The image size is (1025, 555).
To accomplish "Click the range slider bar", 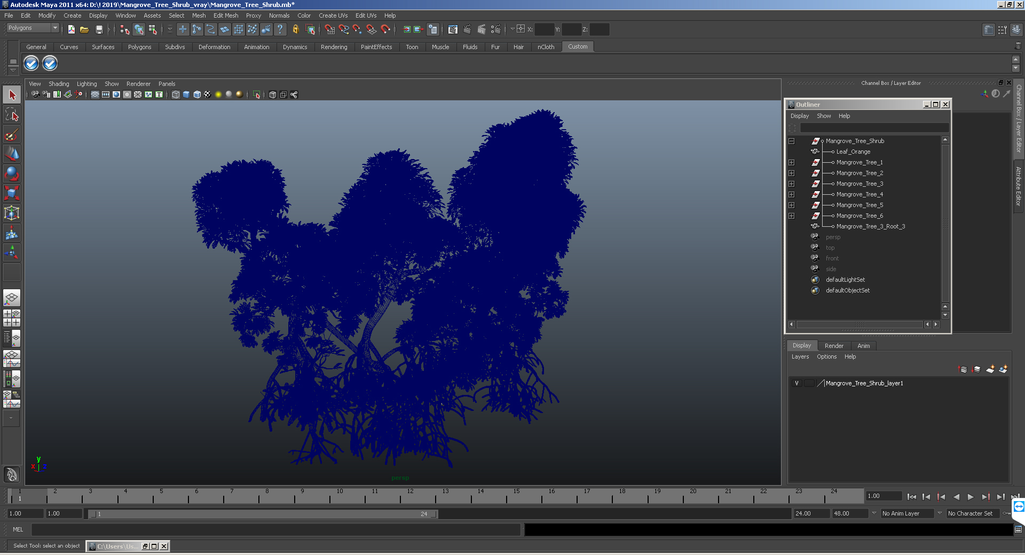I will (x=263, y=514).
